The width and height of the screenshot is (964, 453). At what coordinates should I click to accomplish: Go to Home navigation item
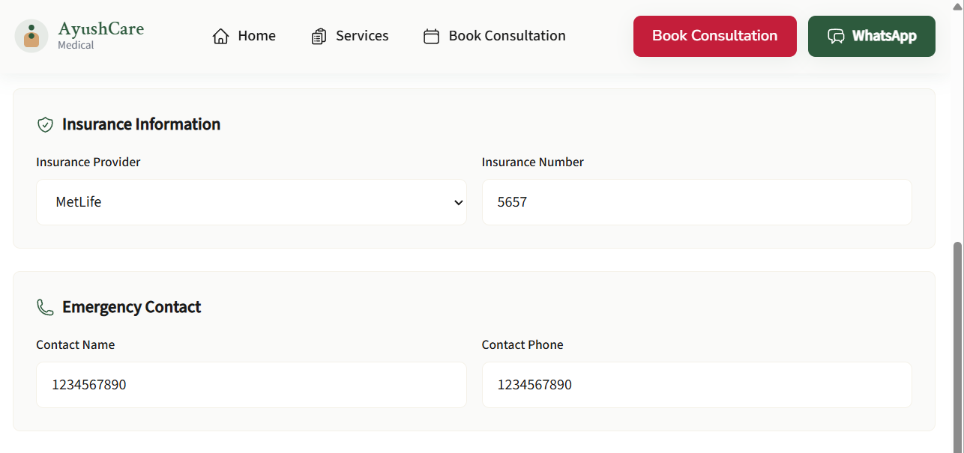click(x=256, y=36)
